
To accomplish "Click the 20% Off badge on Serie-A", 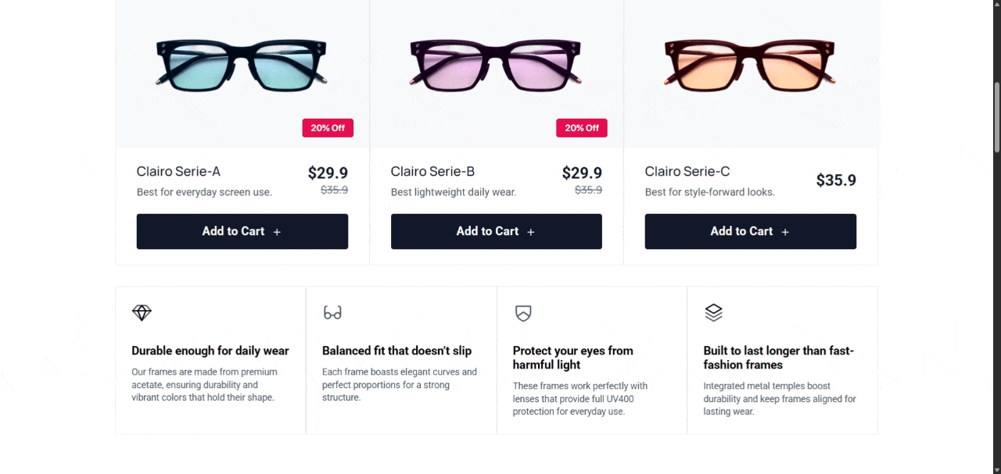I will click(x=328, y=128).
